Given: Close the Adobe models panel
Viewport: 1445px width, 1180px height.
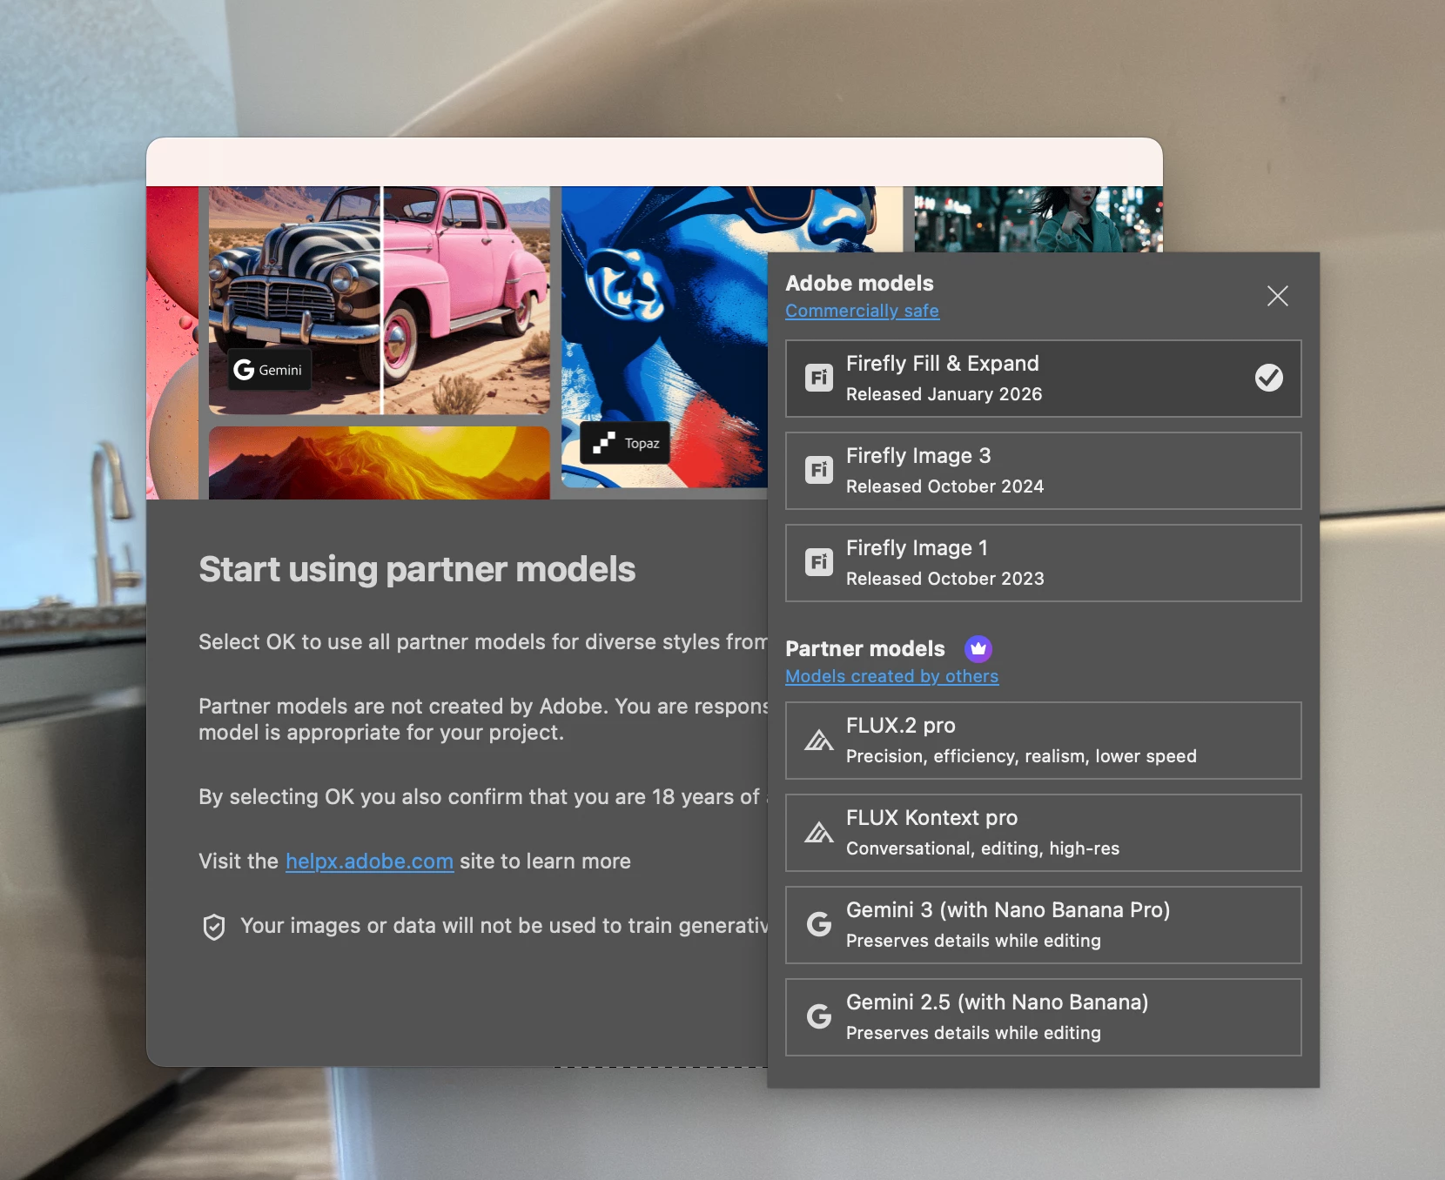Looking at the screenshot, I should (1277, 296).
